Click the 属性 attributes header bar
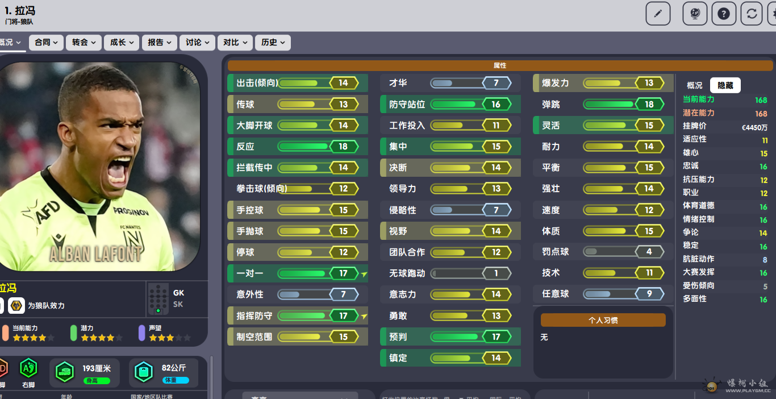776x399 pixels. pyautogui.click(x=500, y=65)
